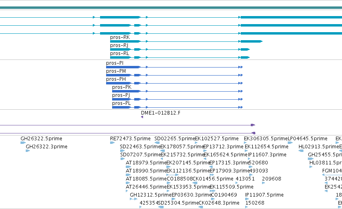The height and width of the screenshot is (209, 342).
Task: Open the SD25304.5prime EST label
Action: coord(178,203)
